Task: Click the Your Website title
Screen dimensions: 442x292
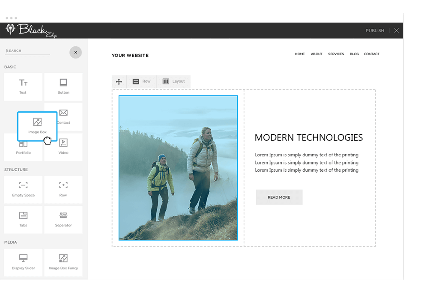Action: (130, 55)
